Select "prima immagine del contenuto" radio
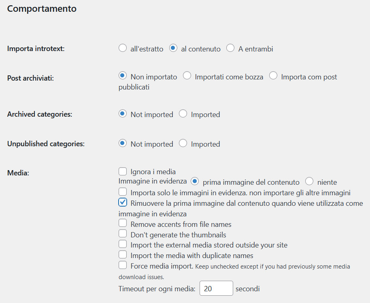370x303 pixels. pos(195,181)
